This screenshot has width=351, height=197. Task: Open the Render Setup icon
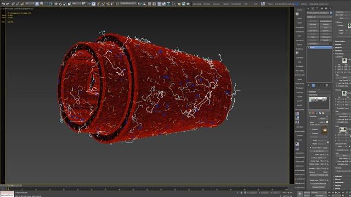(179, 4)
